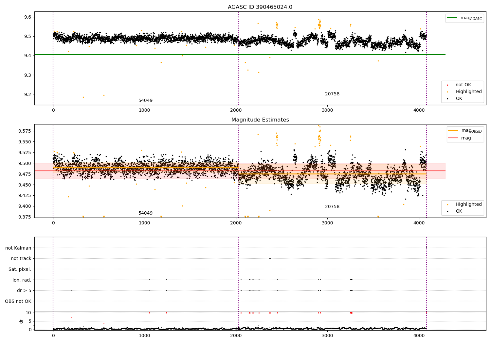Image resolution: width=491 pixels, height=343 pixels.
Task: Click "OK" in the Magnitude Estimates legend
Action: [459, 211]
